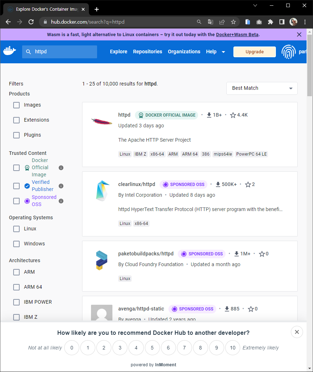Image resolution: width=313 pixels, height=372 pixels.
Task: Check the Plugins filter checkbox
Action: (16, 135)
